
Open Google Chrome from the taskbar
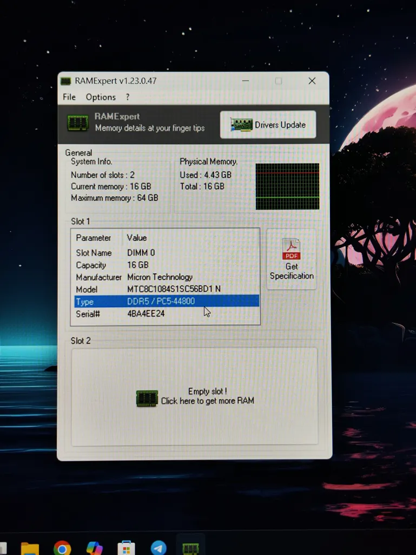click(x=62, y=548)
